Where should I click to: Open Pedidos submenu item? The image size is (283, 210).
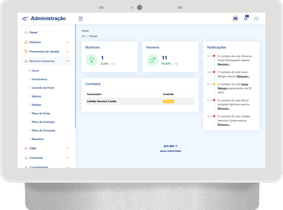pyautogui.click(x=36, y=105)
